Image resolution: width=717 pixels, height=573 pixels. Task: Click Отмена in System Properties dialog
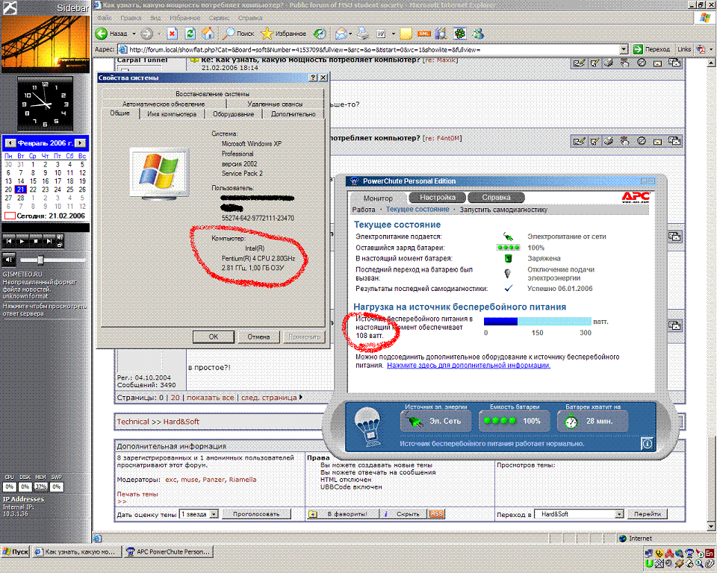pos(258,336)
